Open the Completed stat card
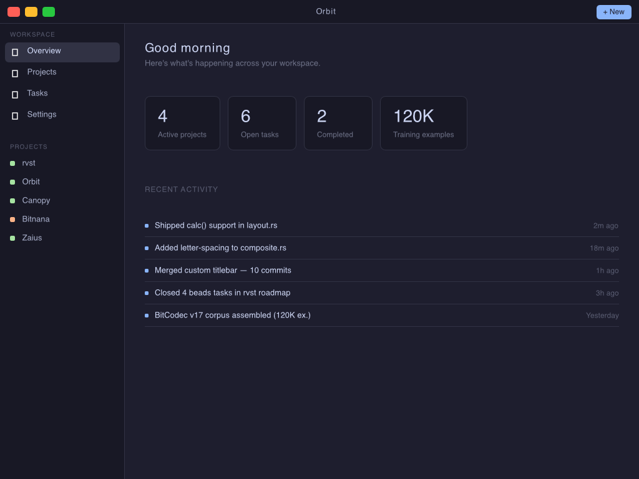This screenshot has width=639, height=479. click(x=338, y=123)
